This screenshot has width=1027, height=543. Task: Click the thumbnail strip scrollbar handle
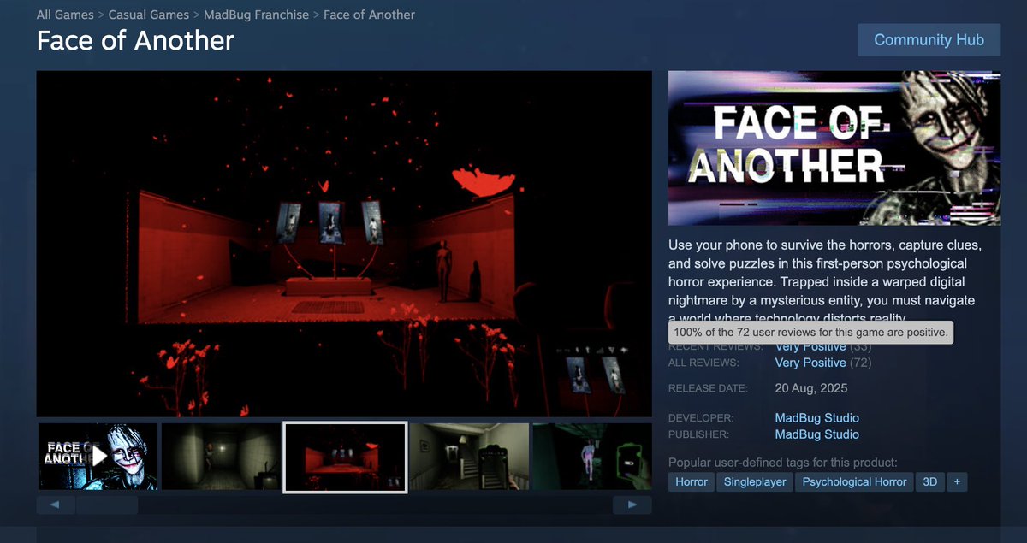click(107, 505)
